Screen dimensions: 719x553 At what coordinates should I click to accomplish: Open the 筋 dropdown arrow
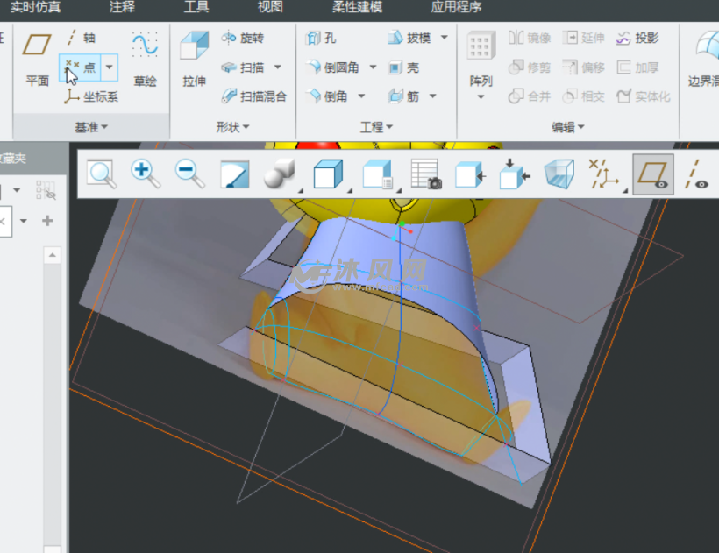point(432,96)
